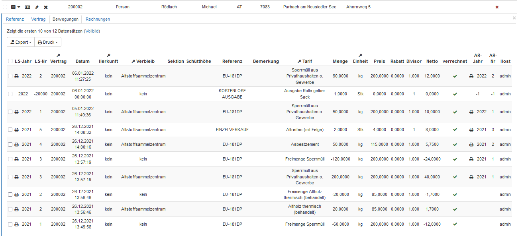Print delivery note 2022 LS-Nr 2

[16, 76]
